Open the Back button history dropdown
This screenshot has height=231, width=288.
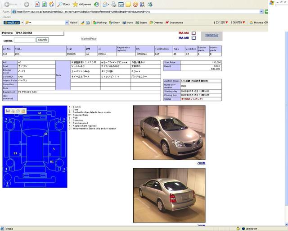click(20, 4)
